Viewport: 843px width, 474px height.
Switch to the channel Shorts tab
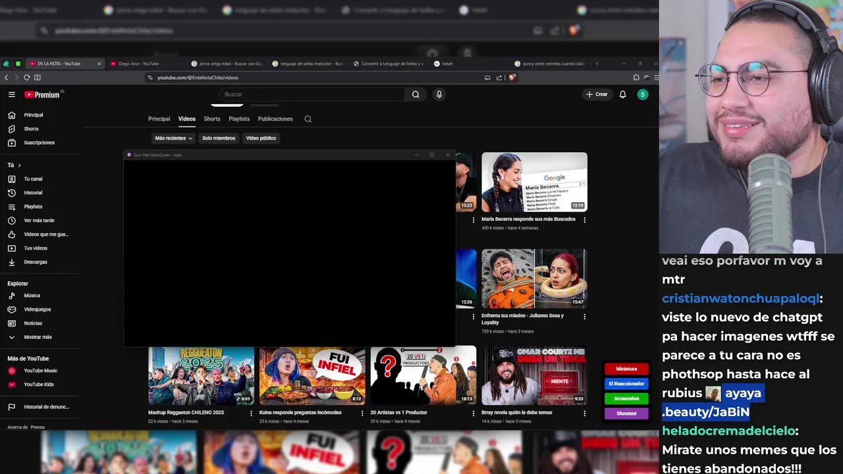coord(212,119)
